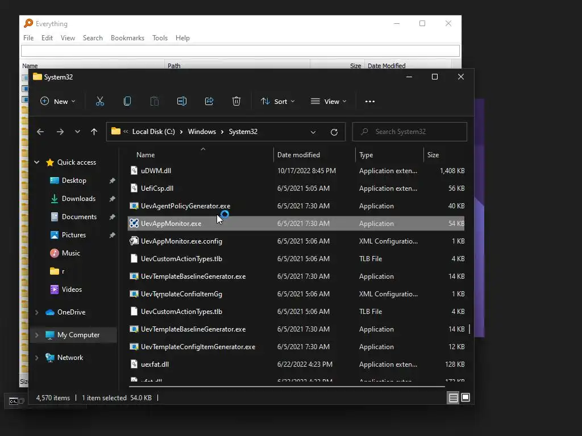Select the OneDrive item in sidebar

(x=71, y=312)
